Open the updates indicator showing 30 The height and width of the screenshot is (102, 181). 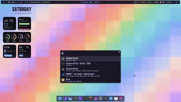[136, 2]
